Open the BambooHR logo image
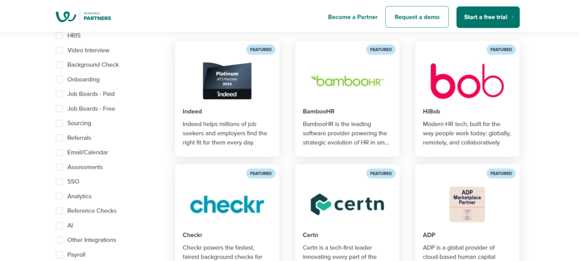Viewport: 579px width, 261px height. [347, 80]
